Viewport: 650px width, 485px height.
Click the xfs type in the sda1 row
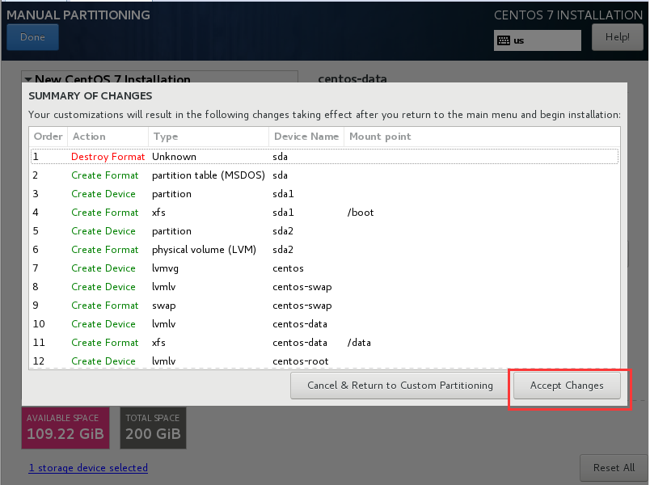tap(158, 213)
